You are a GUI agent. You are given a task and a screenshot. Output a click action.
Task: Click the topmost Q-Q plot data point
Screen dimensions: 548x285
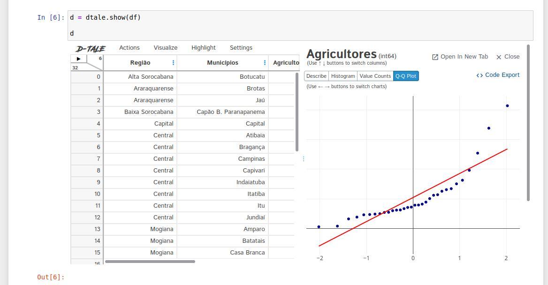[508, 106]
